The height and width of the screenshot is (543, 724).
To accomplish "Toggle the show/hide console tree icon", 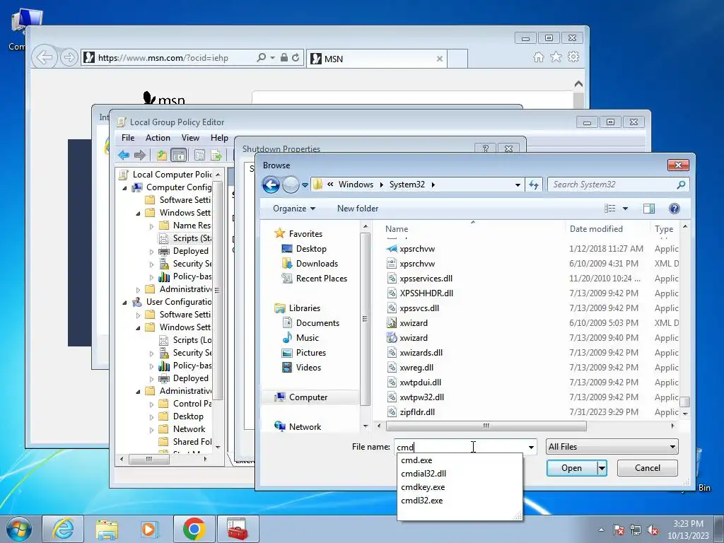I will pos(178,155).
